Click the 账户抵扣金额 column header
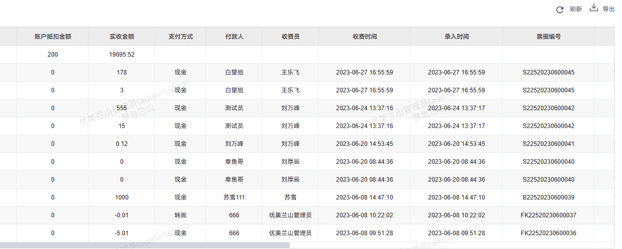This screenshot has height=249, width=622. (53, 37)
